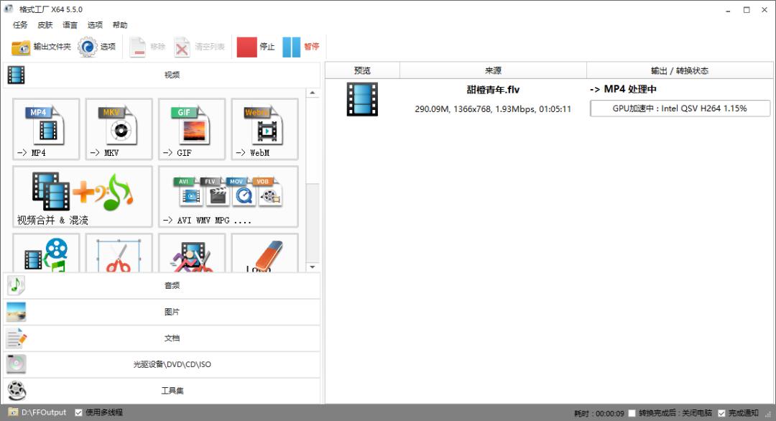Click the 来源 column header
This screenshot has height=421, width=776.
tap(493, 70)
